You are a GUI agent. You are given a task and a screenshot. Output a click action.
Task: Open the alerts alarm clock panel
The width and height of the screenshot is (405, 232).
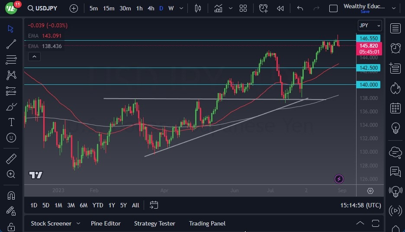click(395, 48)
